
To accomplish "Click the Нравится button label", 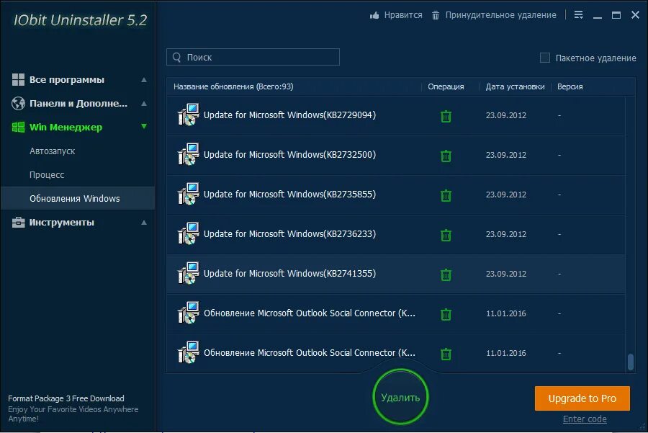I will click(x=403, y=15).
